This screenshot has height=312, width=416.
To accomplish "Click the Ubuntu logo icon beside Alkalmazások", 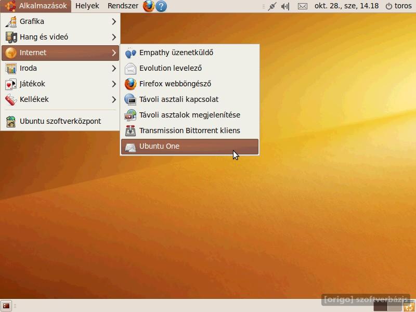I will point(10,6).
